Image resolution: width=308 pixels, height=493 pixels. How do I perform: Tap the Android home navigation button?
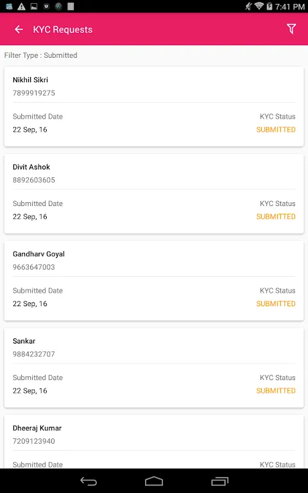click(x=154, y=481)
